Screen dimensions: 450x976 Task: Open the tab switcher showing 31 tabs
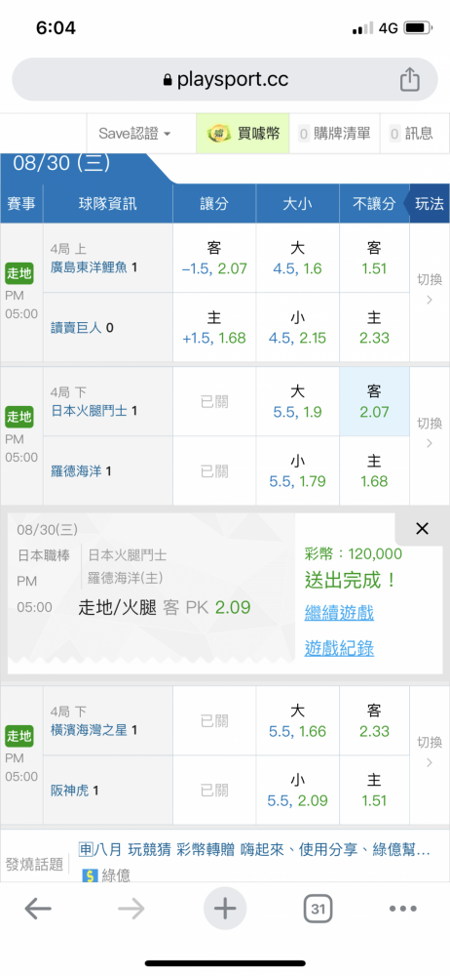pyautogui.click(x=318, y=910)
